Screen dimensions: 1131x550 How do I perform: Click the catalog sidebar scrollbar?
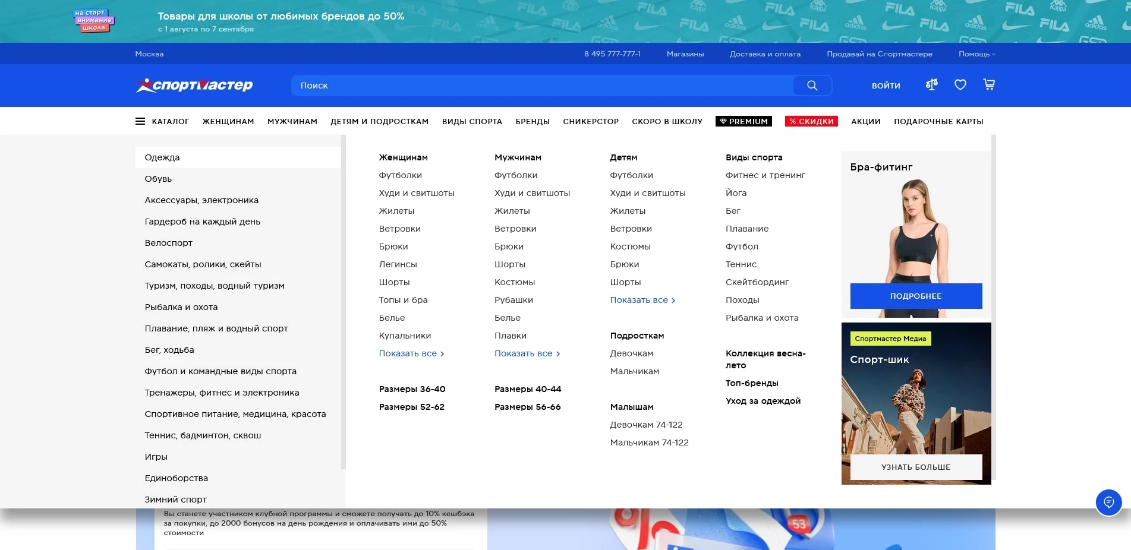pos(343,297)
